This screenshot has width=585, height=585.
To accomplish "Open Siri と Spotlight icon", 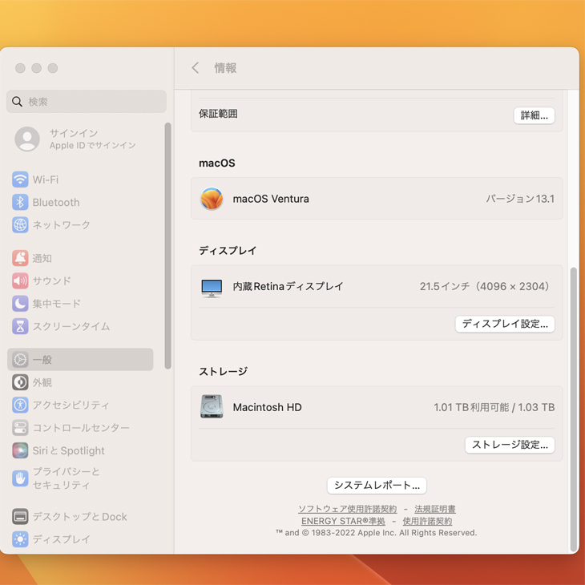I will tap(20, 450).
